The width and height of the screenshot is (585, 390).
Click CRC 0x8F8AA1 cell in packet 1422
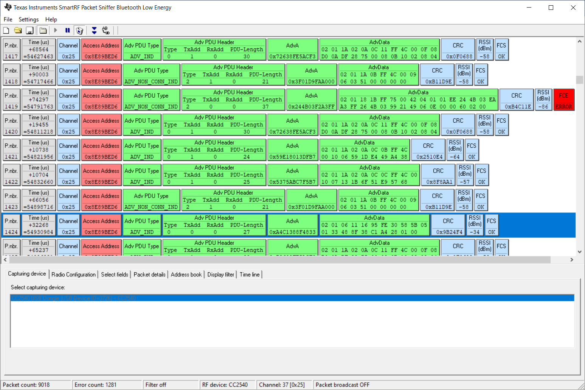(438, 175)
